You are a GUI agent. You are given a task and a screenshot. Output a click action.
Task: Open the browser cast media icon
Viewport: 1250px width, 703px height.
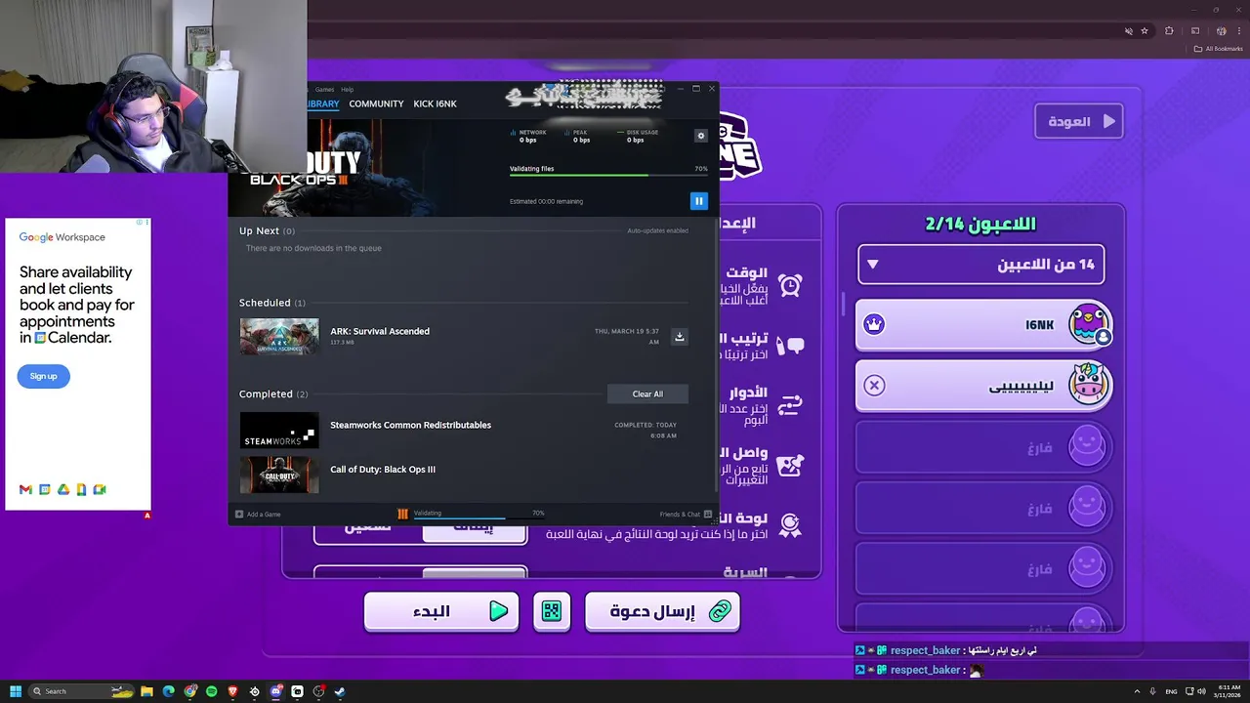(x=1194, y=31)
